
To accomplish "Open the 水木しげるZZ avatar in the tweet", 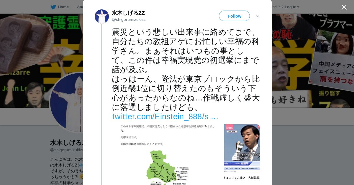I will coord(102,16).
